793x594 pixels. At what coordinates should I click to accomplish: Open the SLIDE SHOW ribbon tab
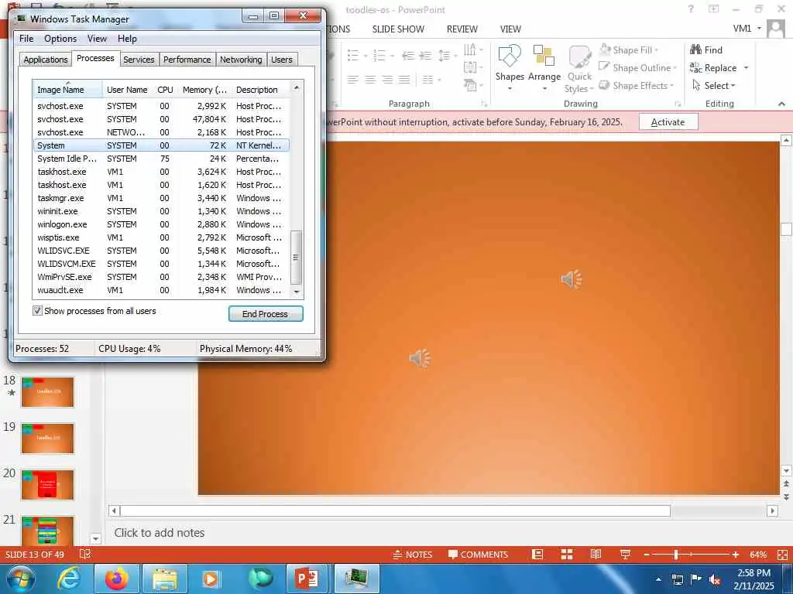(398, 29)
